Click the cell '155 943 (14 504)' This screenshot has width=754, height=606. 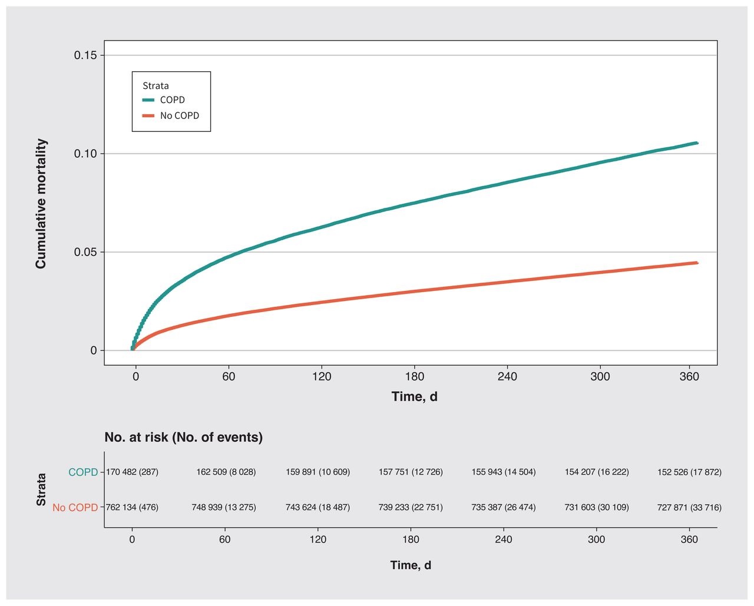(x=504, y=472)
